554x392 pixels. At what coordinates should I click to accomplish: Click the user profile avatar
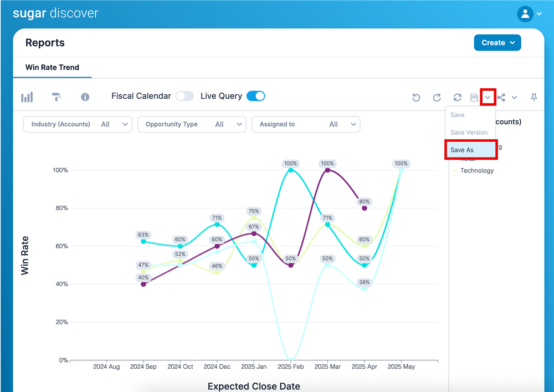(525, 14)
